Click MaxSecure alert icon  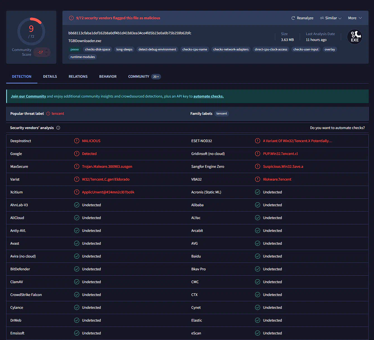click(x=77, y=167)
